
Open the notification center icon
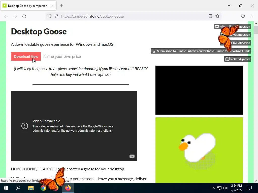click(x=250, y=188)
